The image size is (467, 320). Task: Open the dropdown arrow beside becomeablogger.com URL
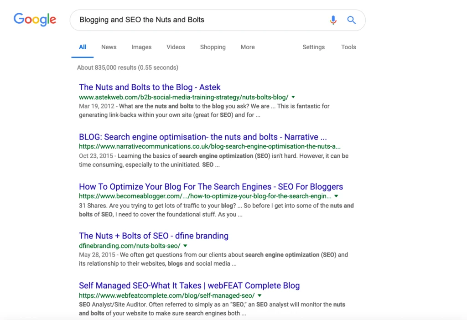point(336,196)
